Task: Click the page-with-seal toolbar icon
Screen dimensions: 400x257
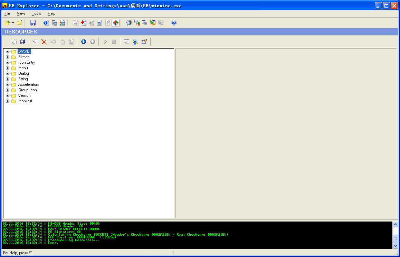Action: [x=100, y=23]
